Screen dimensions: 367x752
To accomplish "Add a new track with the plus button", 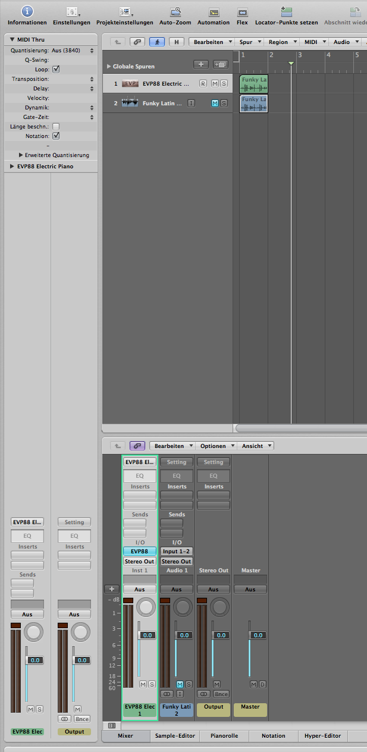I will click(201, 64).
